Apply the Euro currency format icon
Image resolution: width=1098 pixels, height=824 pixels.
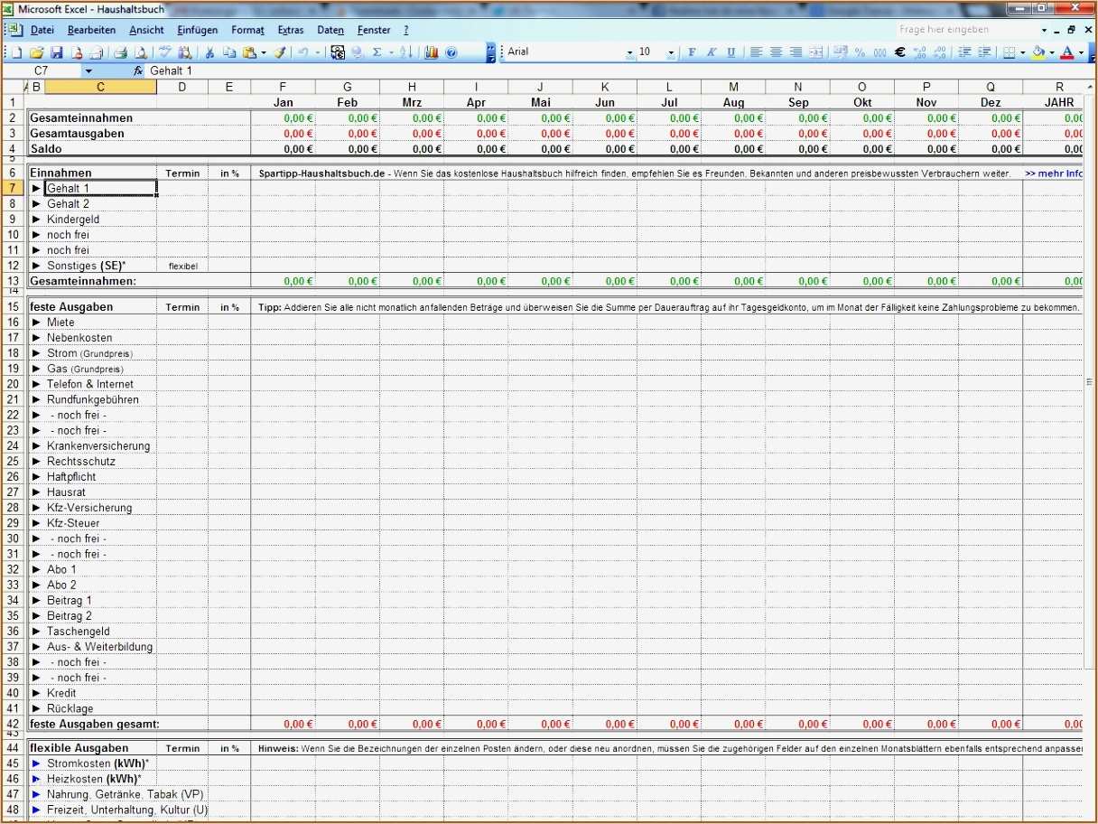(x=900, y=51)
